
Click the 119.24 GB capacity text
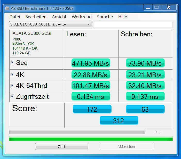point(21,53)
